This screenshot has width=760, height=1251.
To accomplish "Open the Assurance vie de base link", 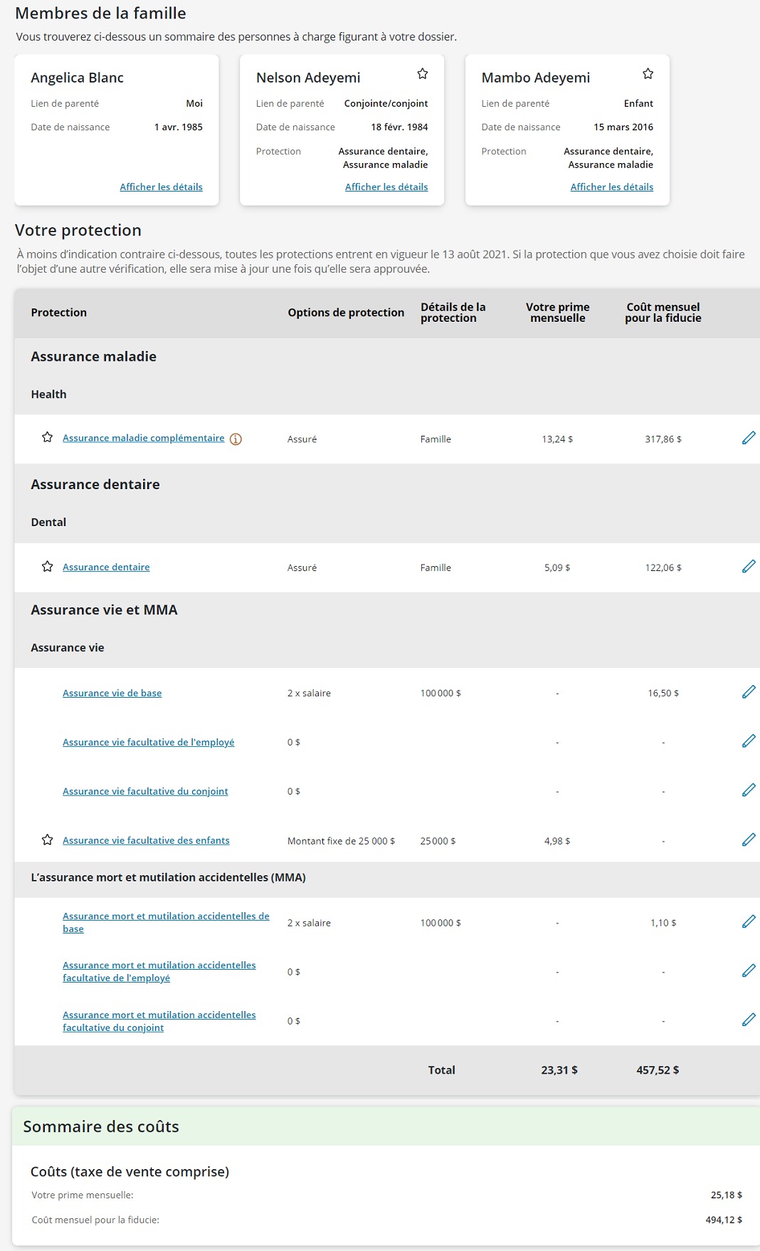I will click(x=112, y=693).
